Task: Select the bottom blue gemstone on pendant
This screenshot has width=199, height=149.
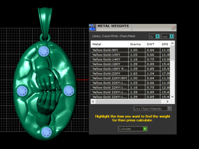Action: coord(46,132)
